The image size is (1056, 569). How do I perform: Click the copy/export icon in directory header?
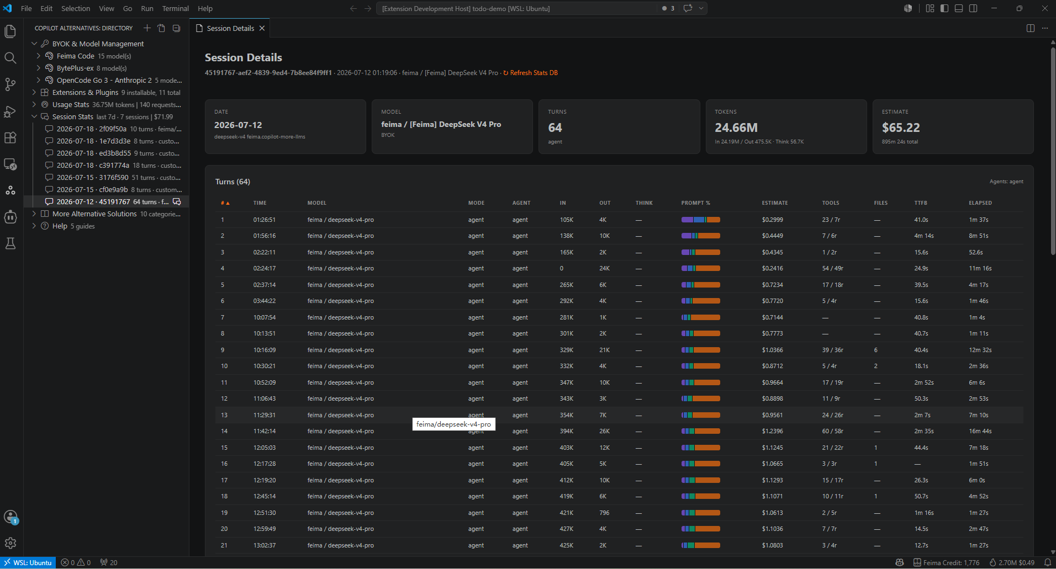pos(161,28)
